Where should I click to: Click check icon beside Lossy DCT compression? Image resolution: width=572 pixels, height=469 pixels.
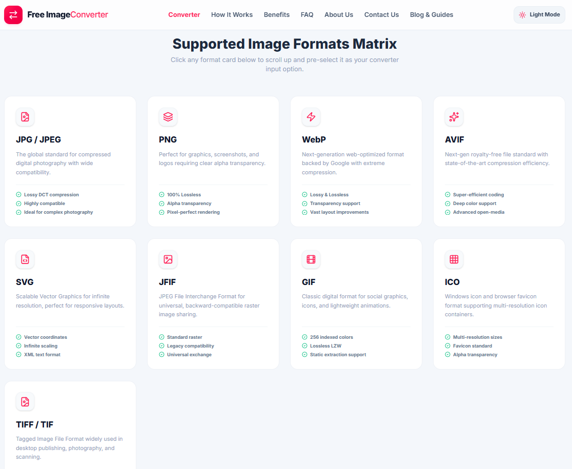tap(18, 195)
